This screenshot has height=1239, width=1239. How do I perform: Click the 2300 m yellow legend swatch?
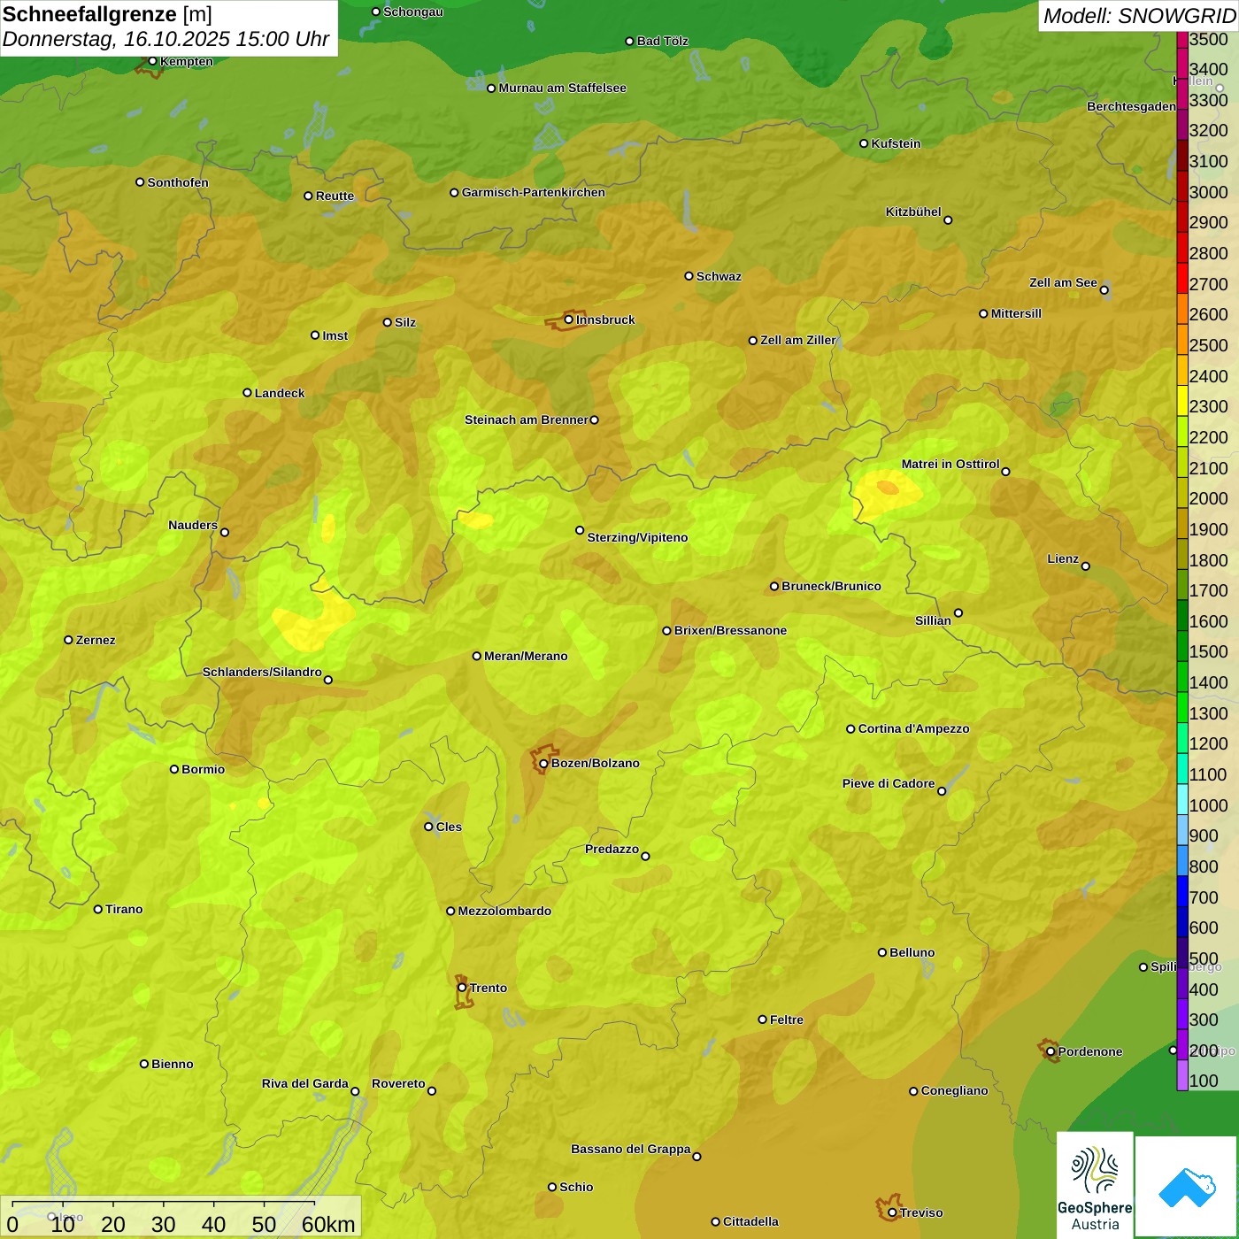(1182, 401)
